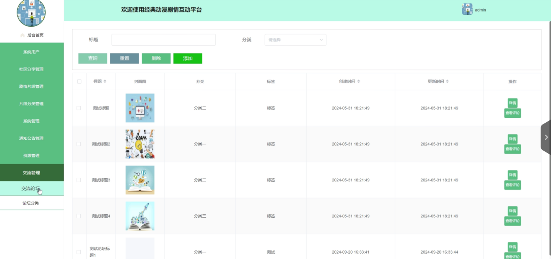551x259 pixels.
Task: Click the 操作 column header
Action: point(512,81)
